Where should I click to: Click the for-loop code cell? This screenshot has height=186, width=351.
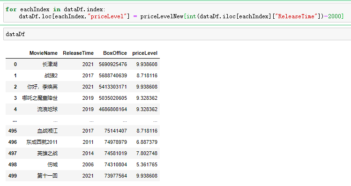pyautogui.click(x=177, y=13)
